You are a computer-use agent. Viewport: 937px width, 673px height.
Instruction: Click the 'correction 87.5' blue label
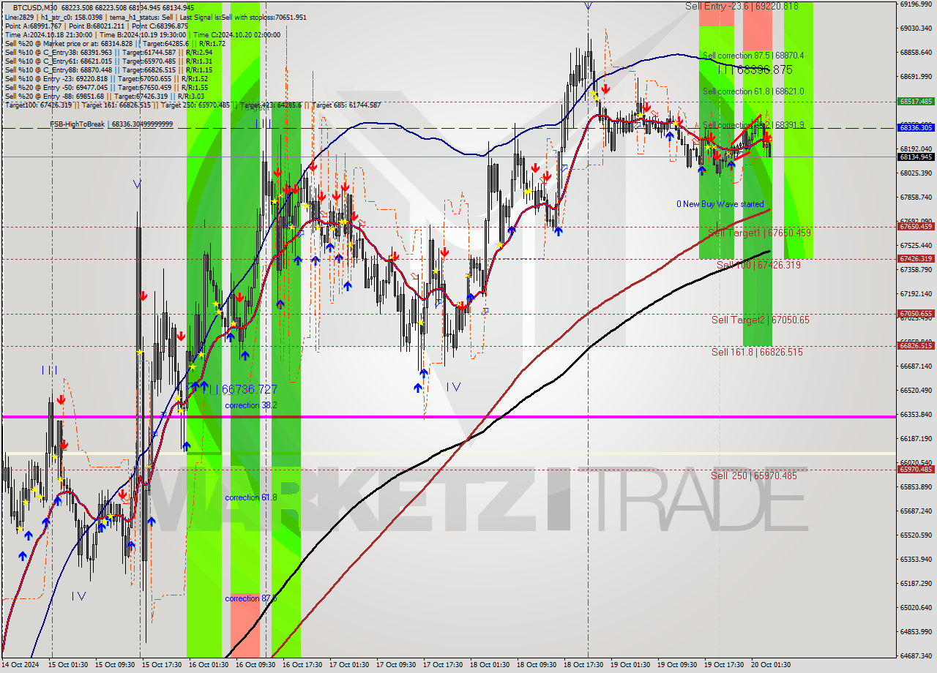pyautogui.click(x=251, y=598)
